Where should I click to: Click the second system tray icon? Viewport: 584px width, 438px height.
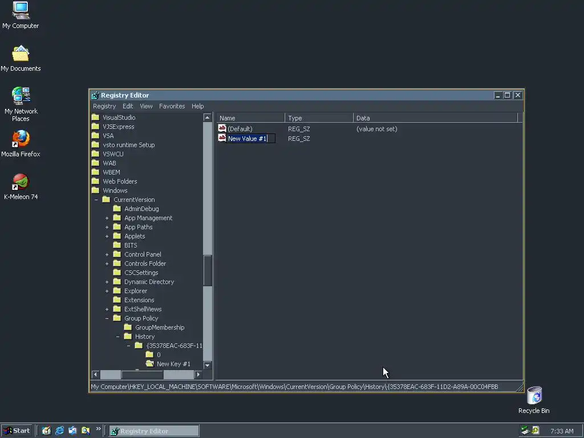pyautogui.click(x=536, y=431)
